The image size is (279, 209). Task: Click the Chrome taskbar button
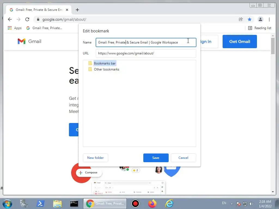[105, 204]
